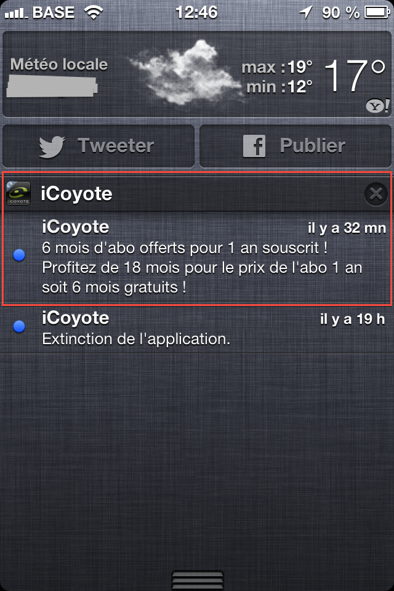Image resolution: width=394 pixels, height=591 pixels.
Task: Tap the notification center grabber handle
Action: [197, 579]
